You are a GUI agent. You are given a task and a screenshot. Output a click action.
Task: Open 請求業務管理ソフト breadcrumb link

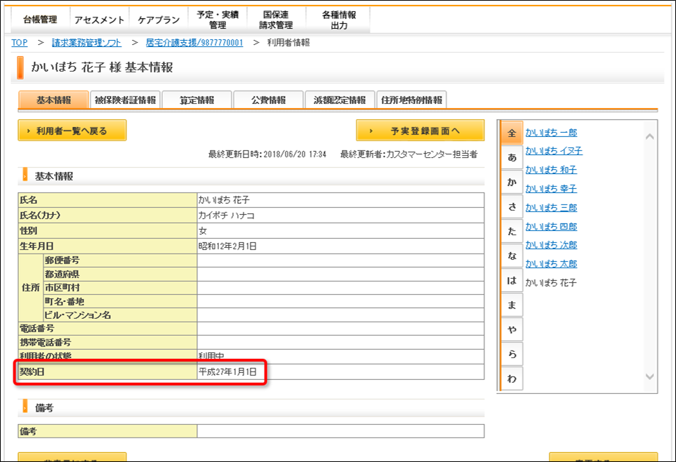86,43
